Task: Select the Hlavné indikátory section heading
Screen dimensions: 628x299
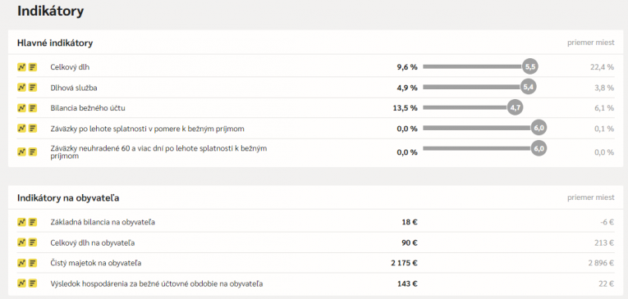Action: pos(55,43)
